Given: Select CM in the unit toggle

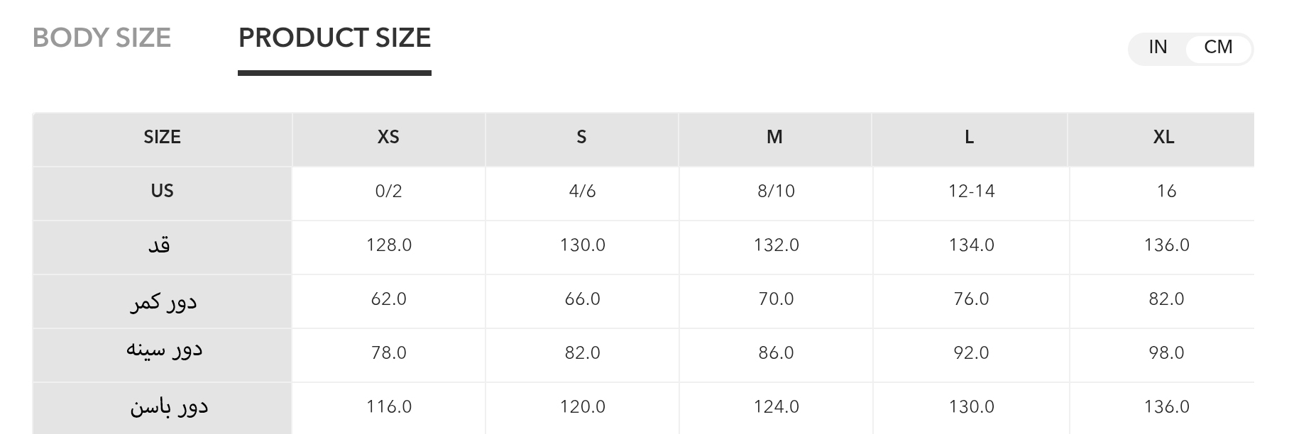Looking at the screenshot, I should coord(1218,48).
